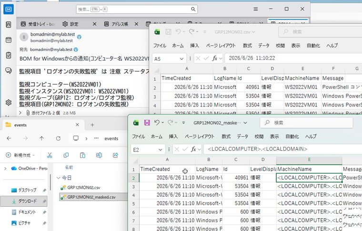Image resolution: width=362 pixels, height=231 pixels.
Task: Open ヘルプ tab in GRP12MON02.csv Excel window
Action: pyautogui.click(x=332, y=46)
